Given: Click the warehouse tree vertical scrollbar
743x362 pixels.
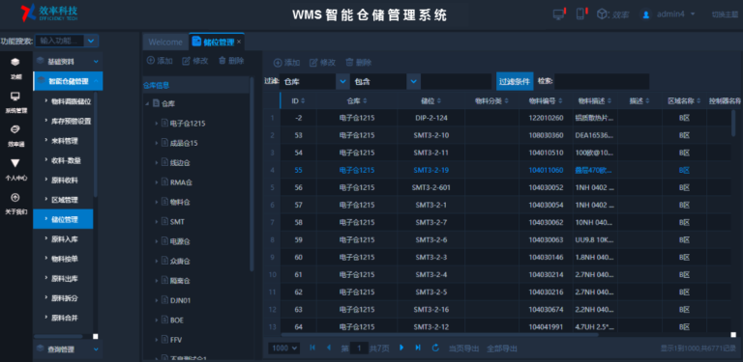Looking at the screenshot, I should pos(252,174).
